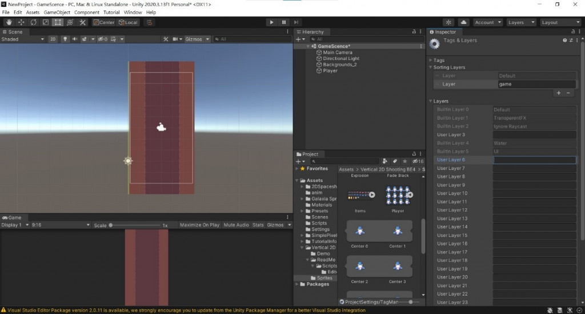Adjust Project thumbnail size slider
The image size is (585, 314).
point(410,301)
